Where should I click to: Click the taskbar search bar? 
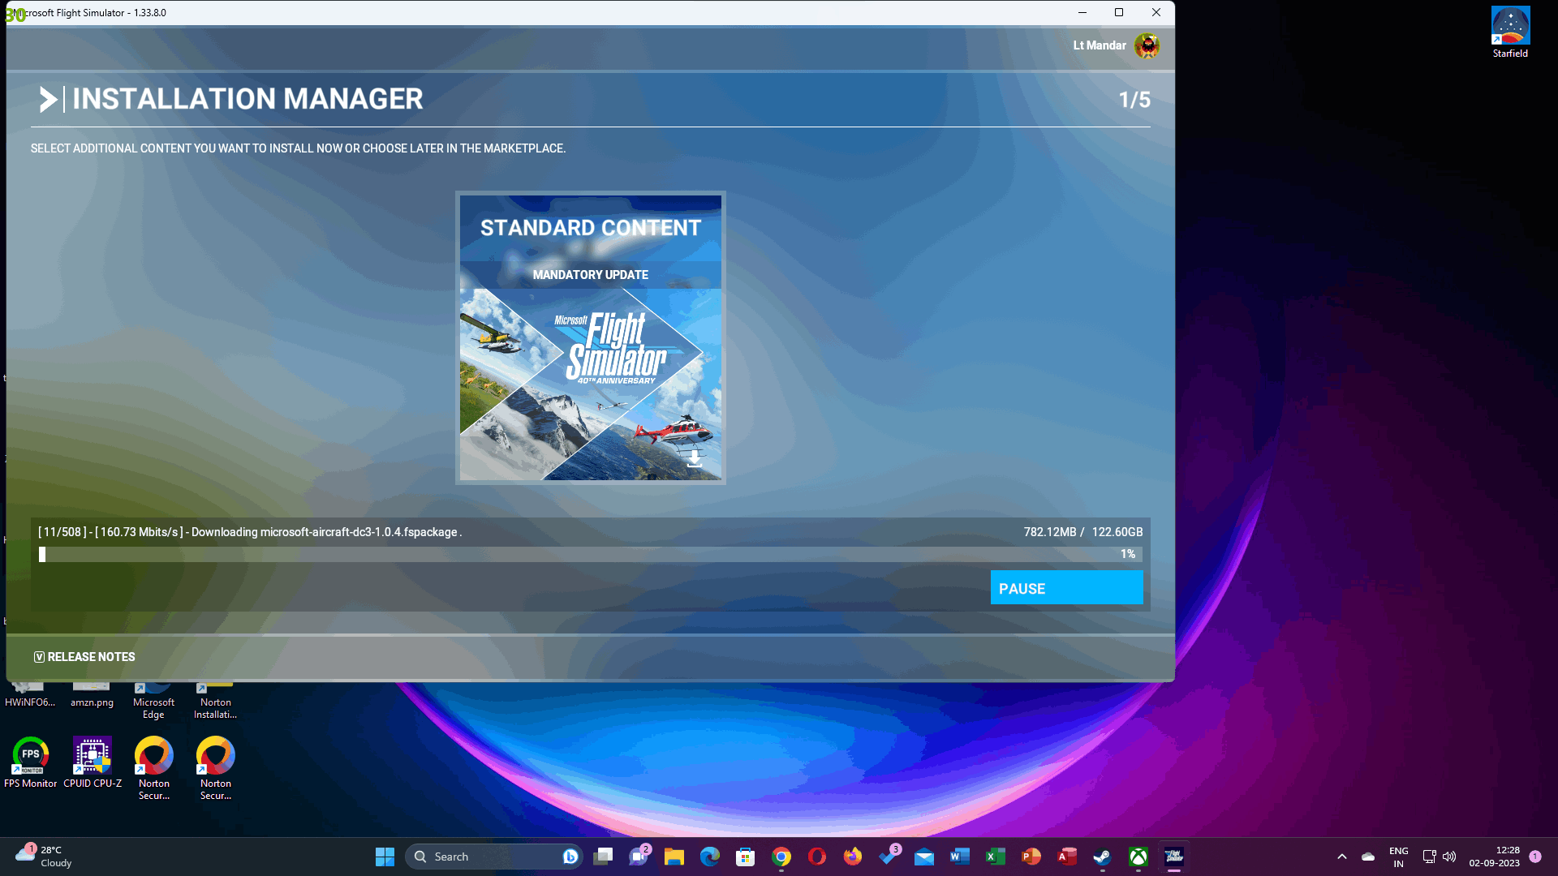[x=493, y=856]
